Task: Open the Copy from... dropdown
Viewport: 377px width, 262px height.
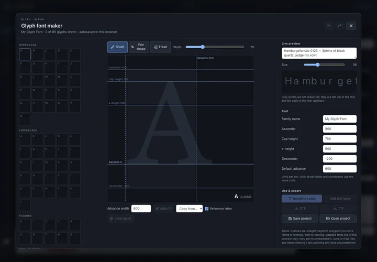Action: (x=189, y=209)
